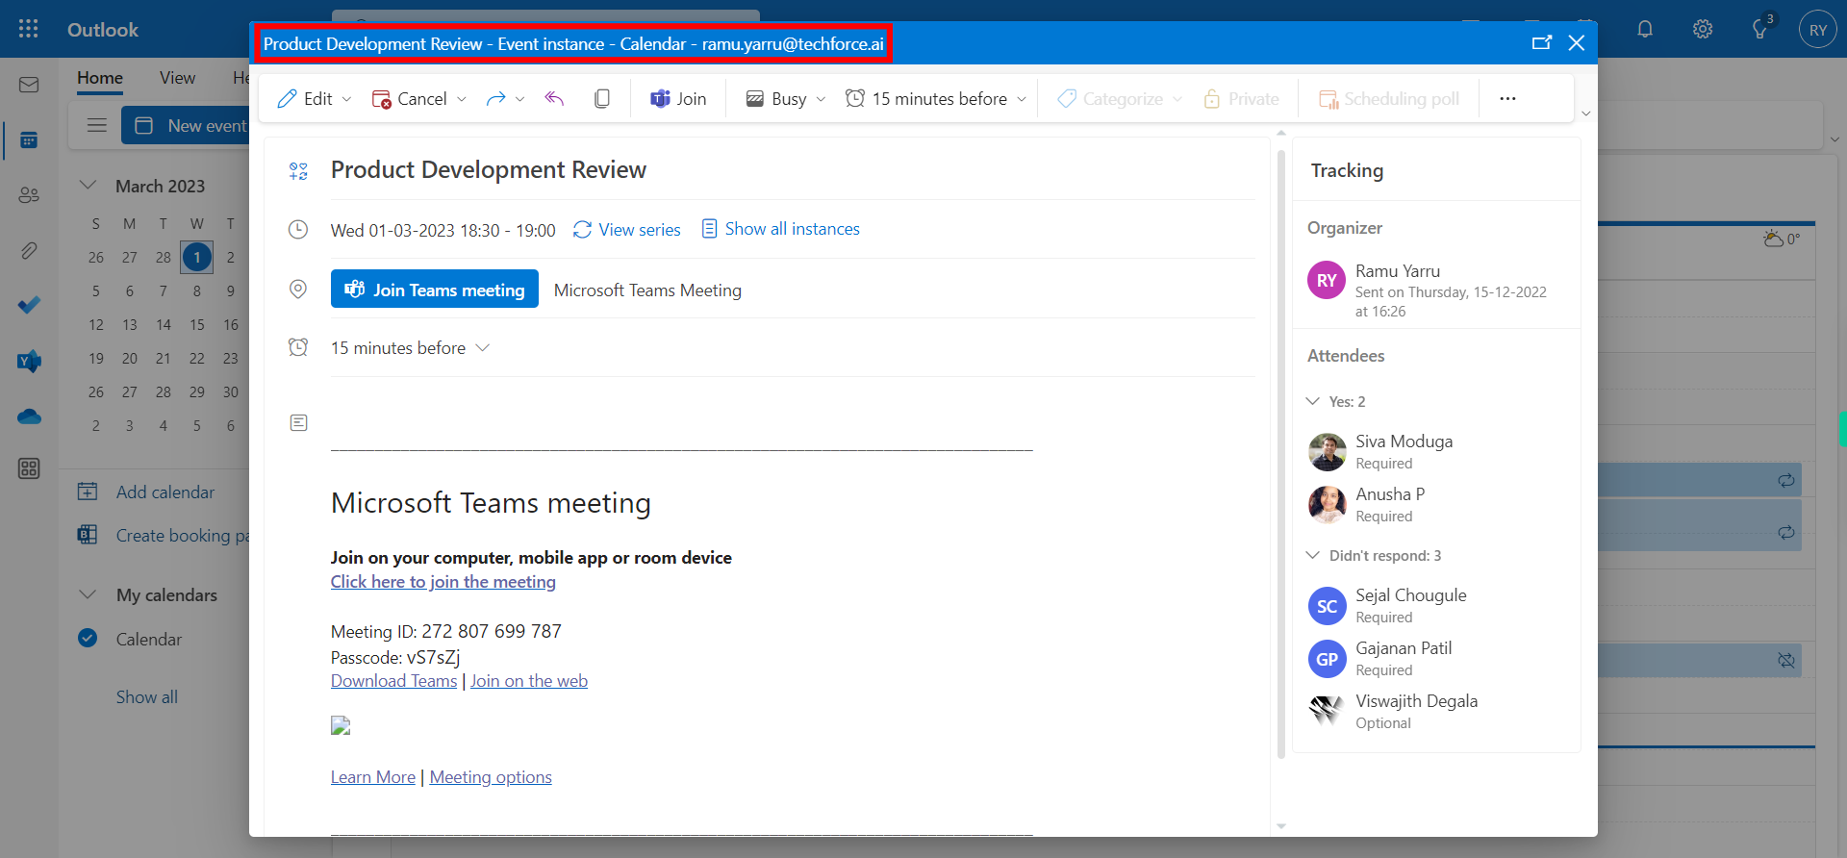
Task: Open tips lightbulb with badge
Action: pos(1761,27)
